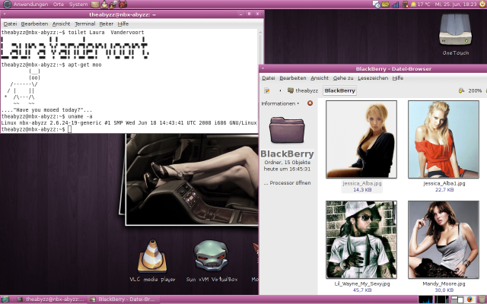Click the terminal scrollbar up arrow
Image resolution: width=487 pixels, height=304 pixels.
click(260, 33)
